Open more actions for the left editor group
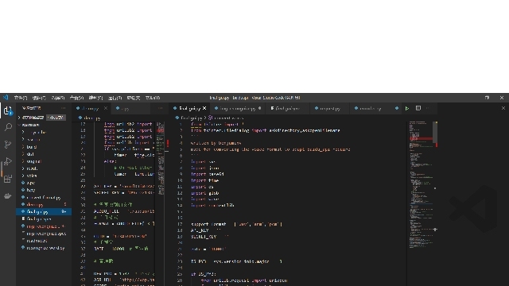509x286 pixels. coord(160,108)
